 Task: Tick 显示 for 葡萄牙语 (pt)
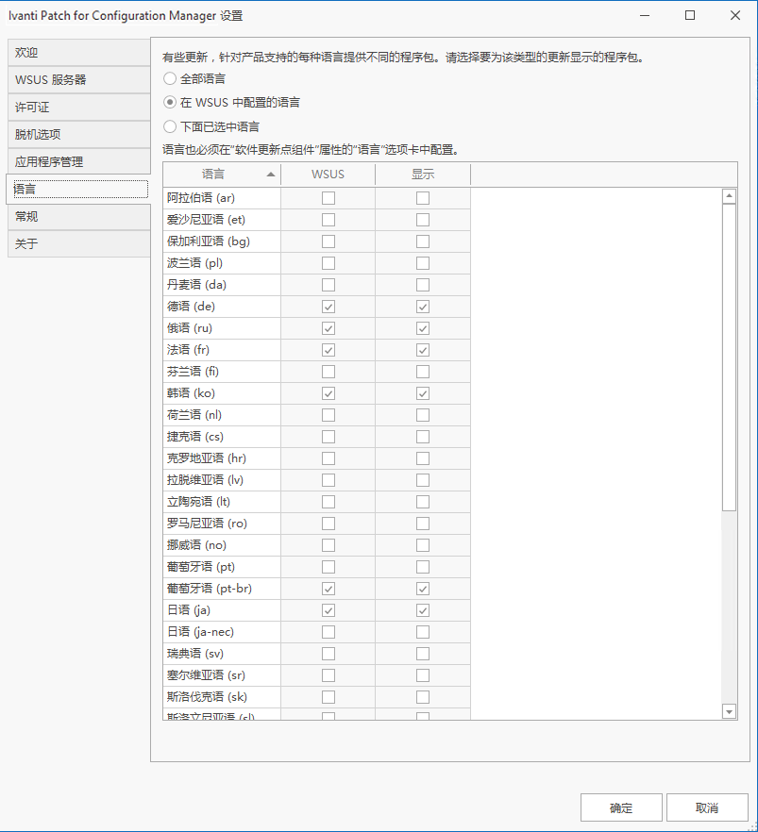coord(423,567)
